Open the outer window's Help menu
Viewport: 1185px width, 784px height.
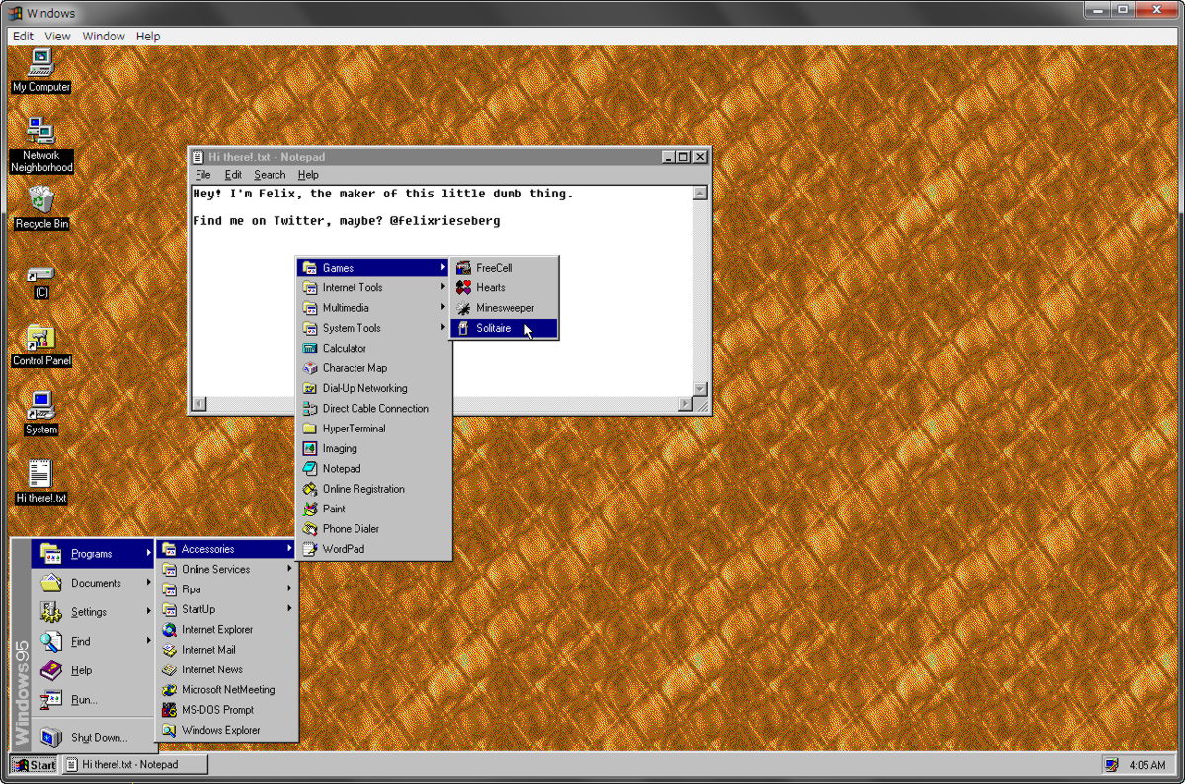coord(148,36)
